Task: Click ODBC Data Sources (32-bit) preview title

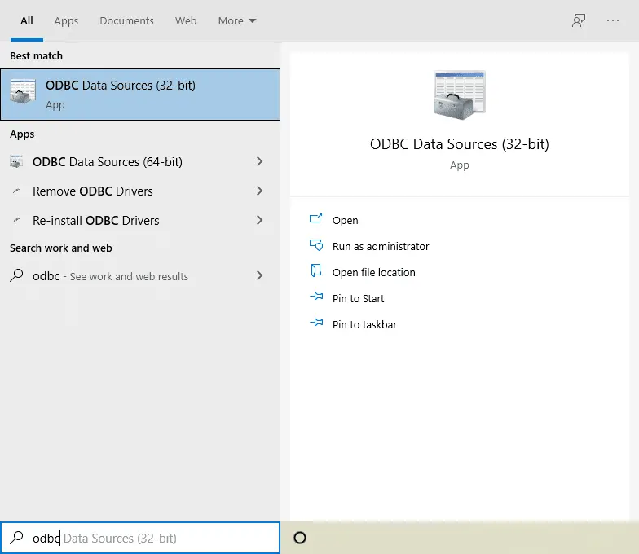Action: point(460,144)
